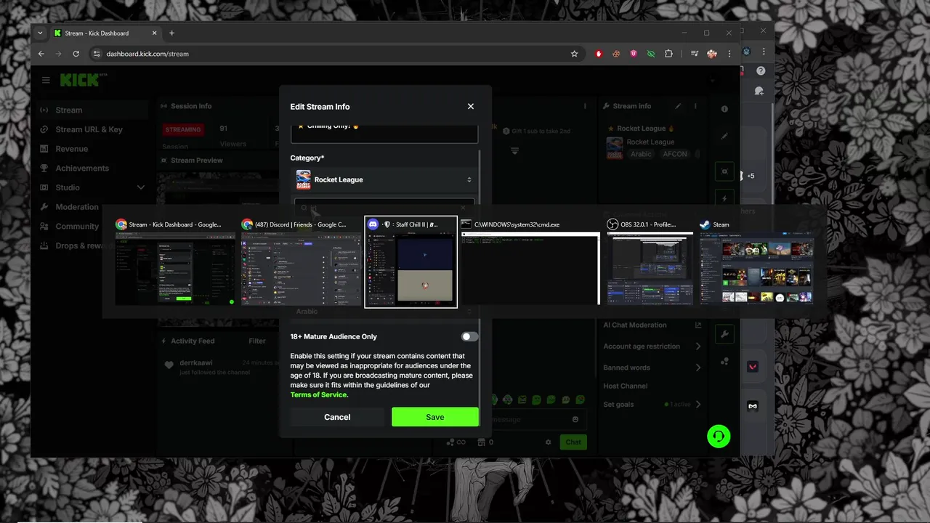Viewport: 930px width, 523px height.
Task: Open the help question-mark icon behind
Action: [x=761, y=71]
